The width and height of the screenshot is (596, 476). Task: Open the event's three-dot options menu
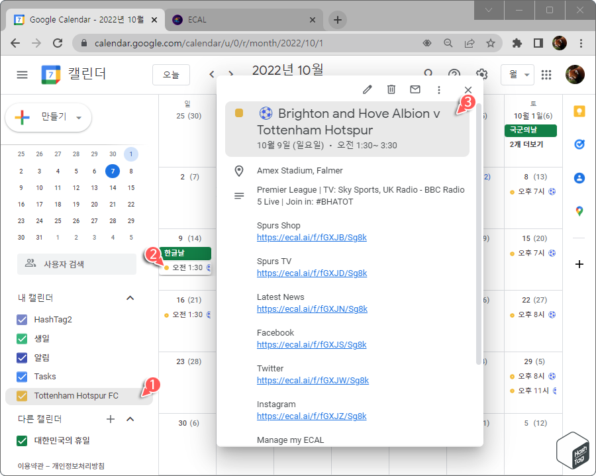click(x=439, y=89)
